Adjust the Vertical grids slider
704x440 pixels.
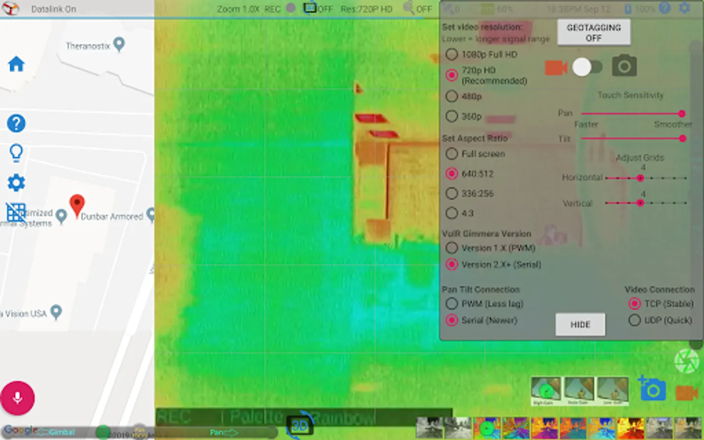(646, 202)
